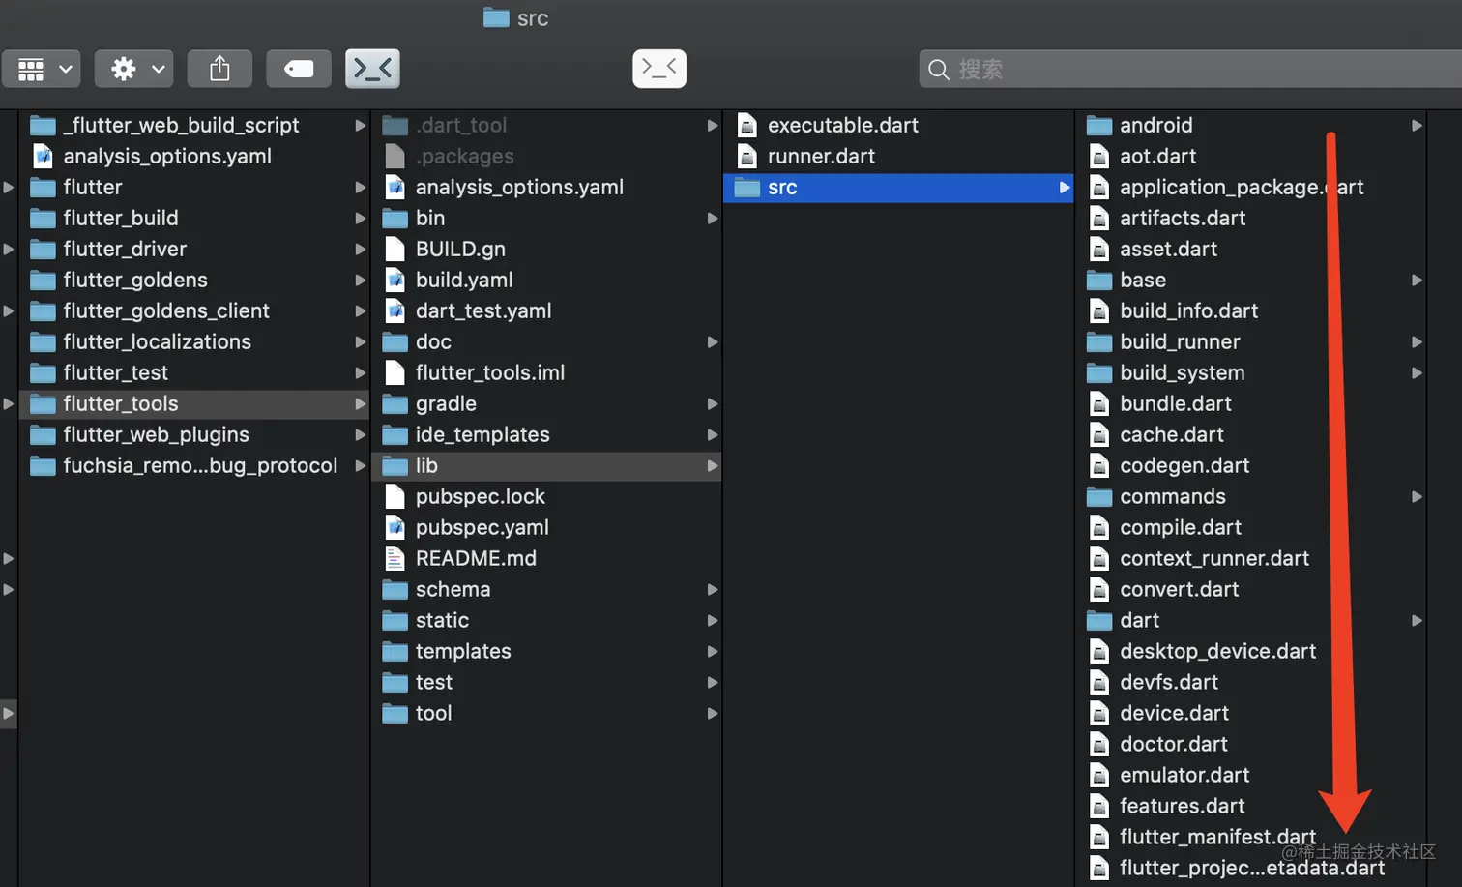
Task: Click the Edit Tags toolbar button
Action: click(299, 69)
